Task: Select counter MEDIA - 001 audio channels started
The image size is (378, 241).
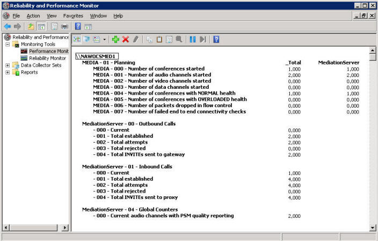Action: click(x=152, y=75)
